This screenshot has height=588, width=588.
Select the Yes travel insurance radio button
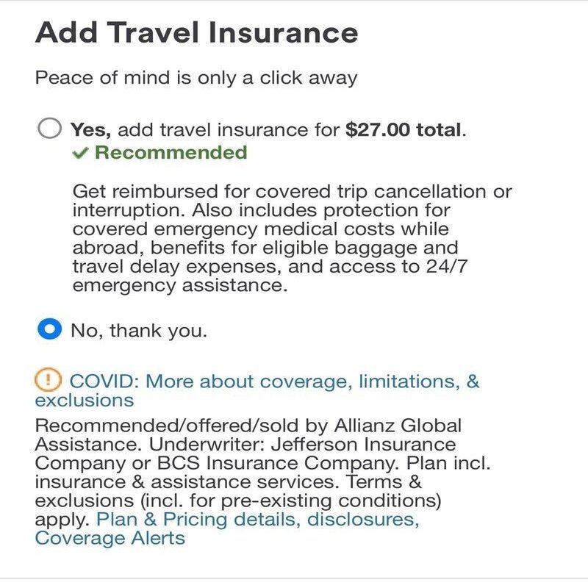[49, 130]
